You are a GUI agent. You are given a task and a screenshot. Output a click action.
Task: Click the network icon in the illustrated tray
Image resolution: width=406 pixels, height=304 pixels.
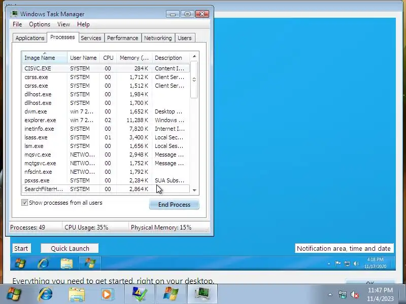pyautogui.click(x=347, y=263)
